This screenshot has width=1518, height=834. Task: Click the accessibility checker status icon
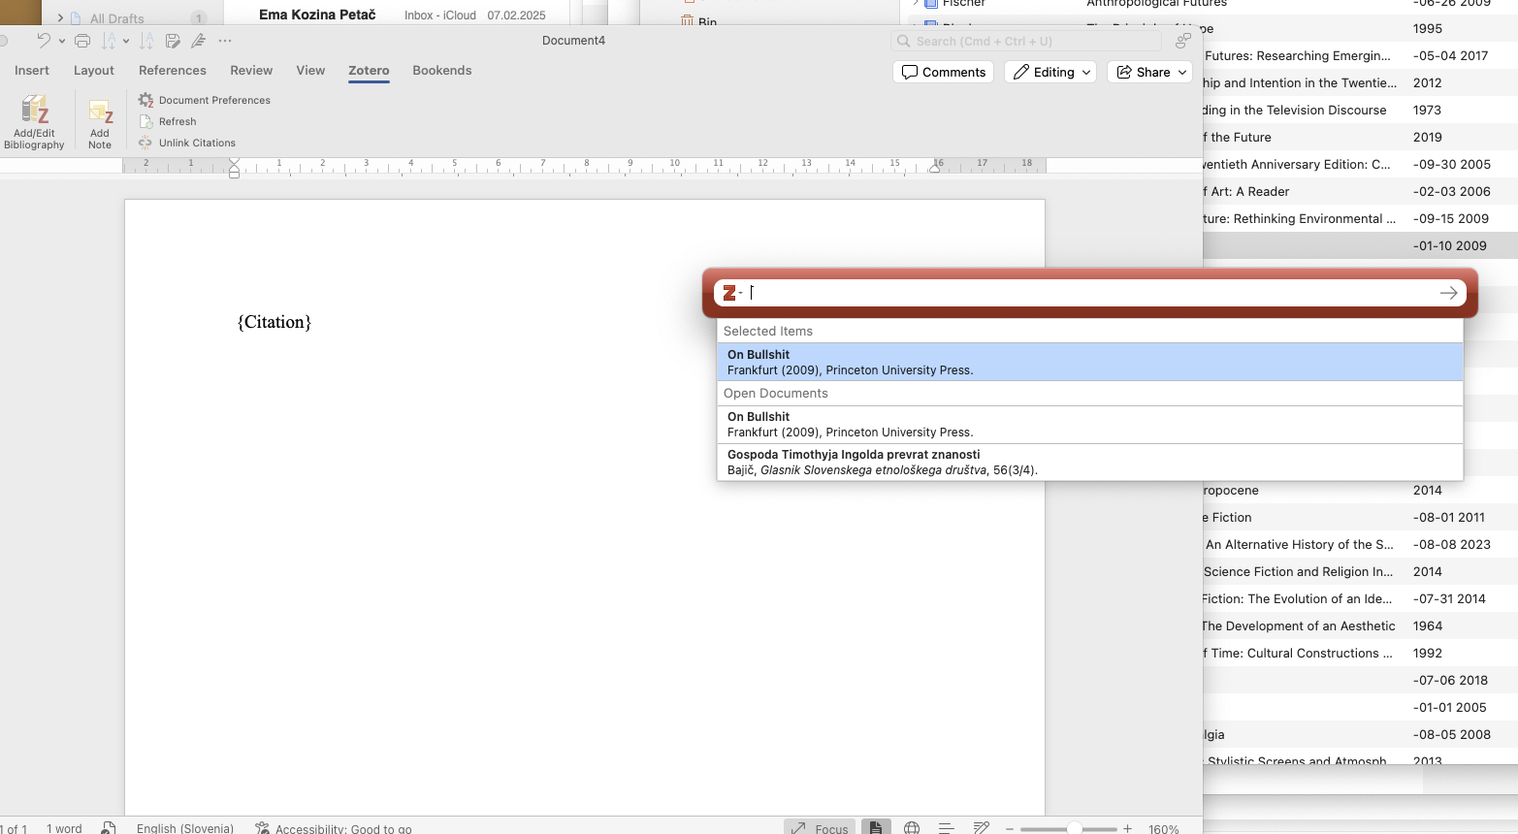click(262, 828)
